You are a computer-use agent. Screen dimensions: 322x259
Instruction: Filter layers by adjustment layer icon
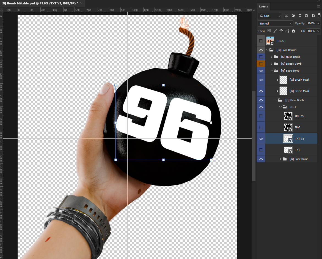tap(293, 16)
